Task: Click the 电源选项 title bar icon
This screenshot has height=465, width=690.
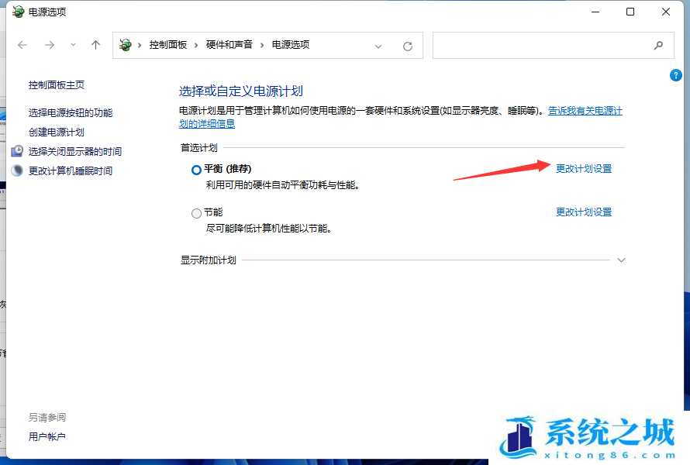Action: click(x=18, y=12)
